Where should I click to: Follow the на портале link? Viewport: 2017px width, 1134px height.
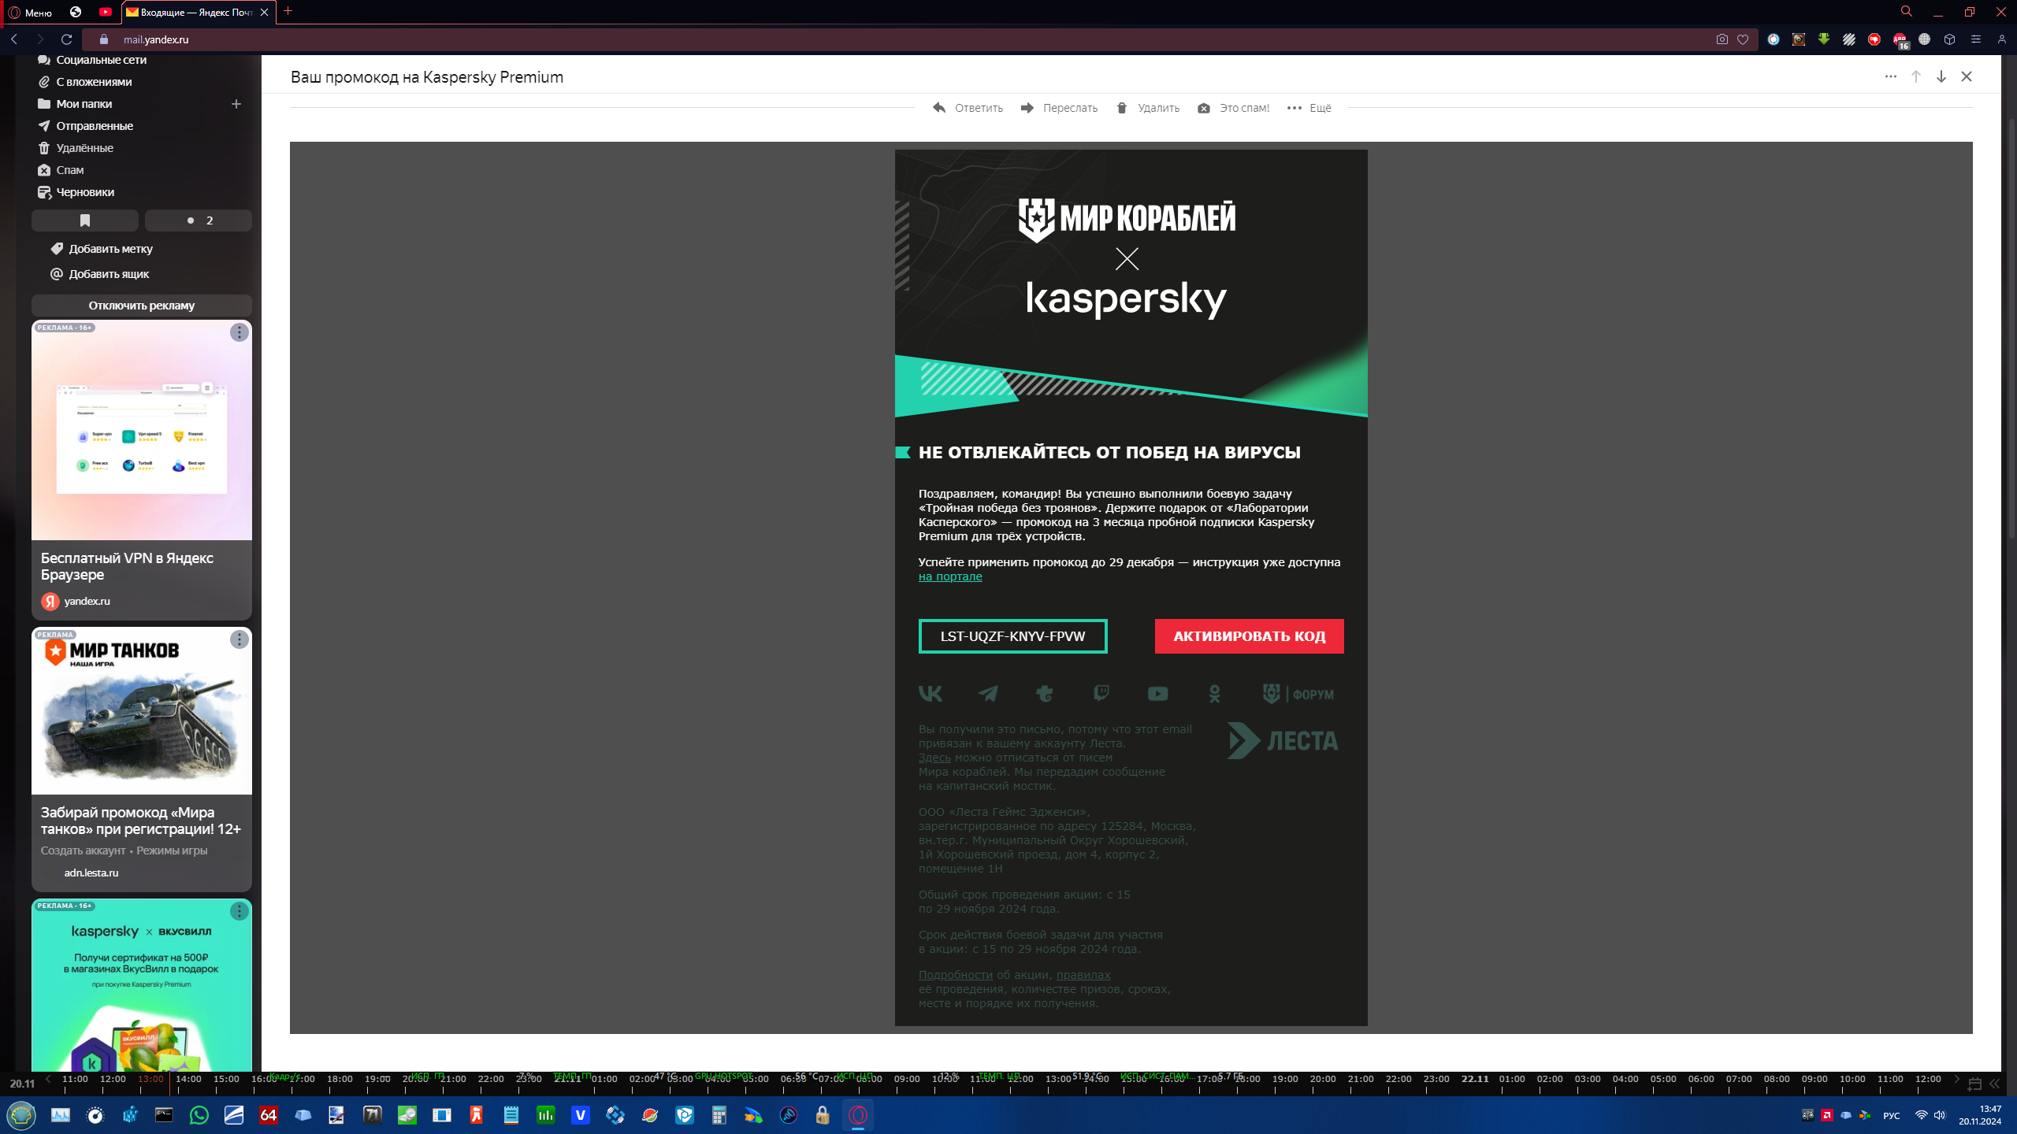[x=950, y=576]
